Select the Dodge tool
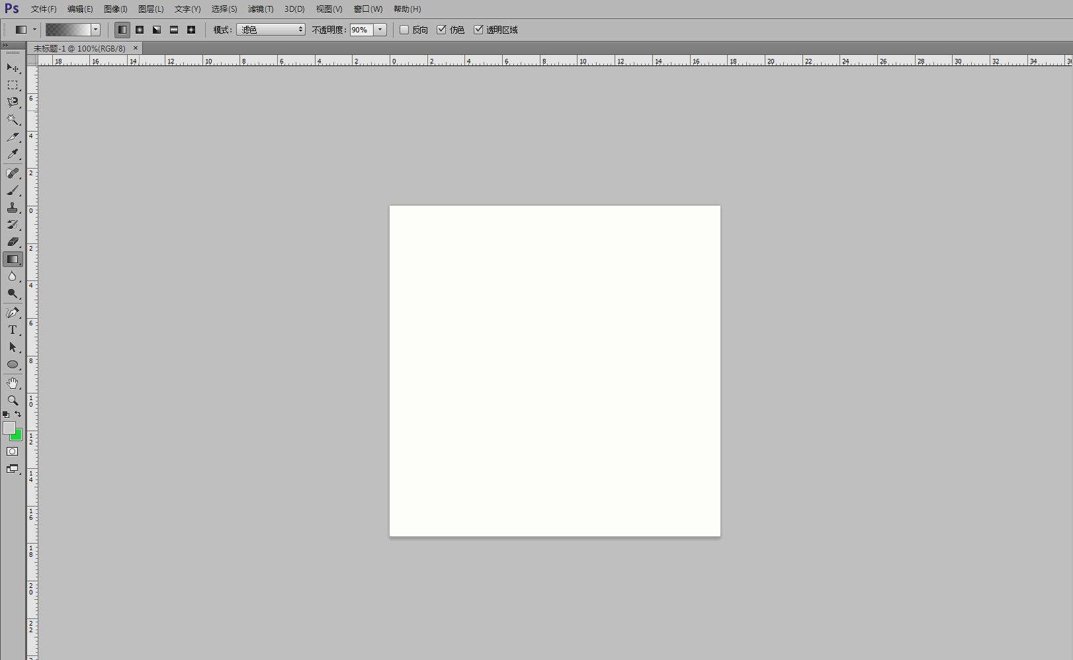This screenshot has height=660, width=1073. 13,294
